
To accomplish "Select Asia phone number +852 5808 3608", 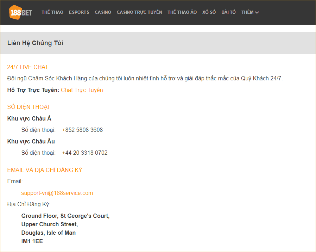I will coord(82,130).
